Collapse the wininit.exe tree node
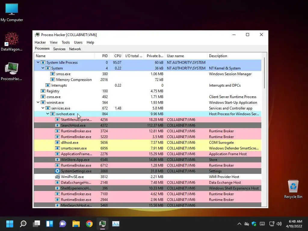Image resolution: width=308 pixels, height=231 pixels. [x=38, y=102]
